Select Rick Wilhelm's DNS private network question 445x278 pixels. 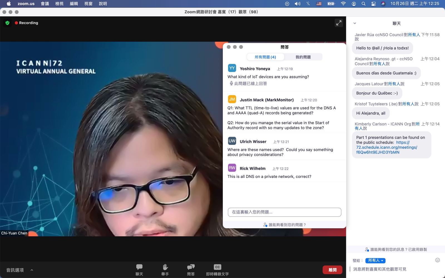click(269, 177)
